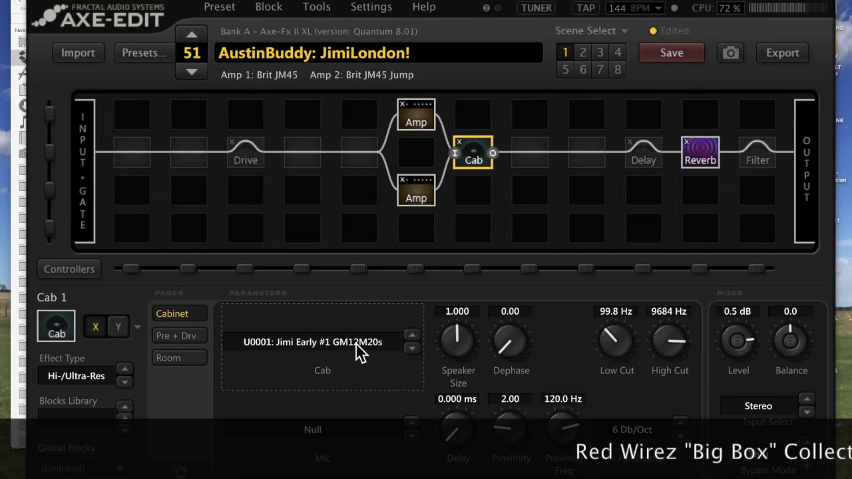852x479 pixels.
Task: Select the Filter block in the grid
Action: coord(757,152)
